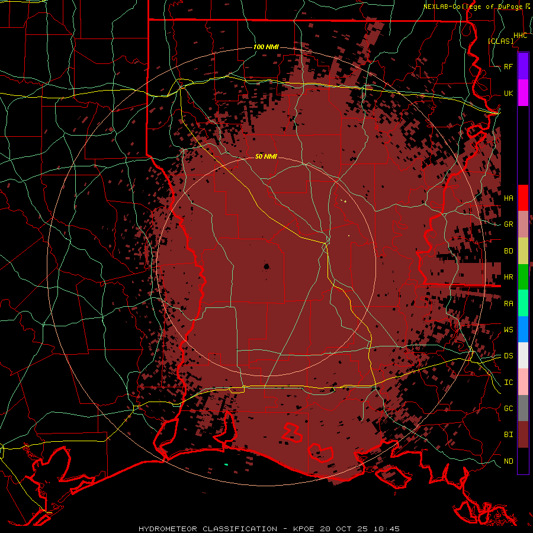Select the gray GC legend swatch

point(523,408)
